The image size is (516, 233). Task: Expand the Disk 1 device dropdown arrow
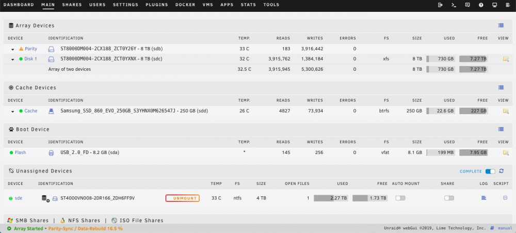tap(13, 59)
